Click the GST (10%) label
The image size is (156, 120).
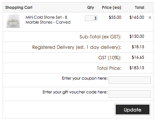tap(110, 58)
